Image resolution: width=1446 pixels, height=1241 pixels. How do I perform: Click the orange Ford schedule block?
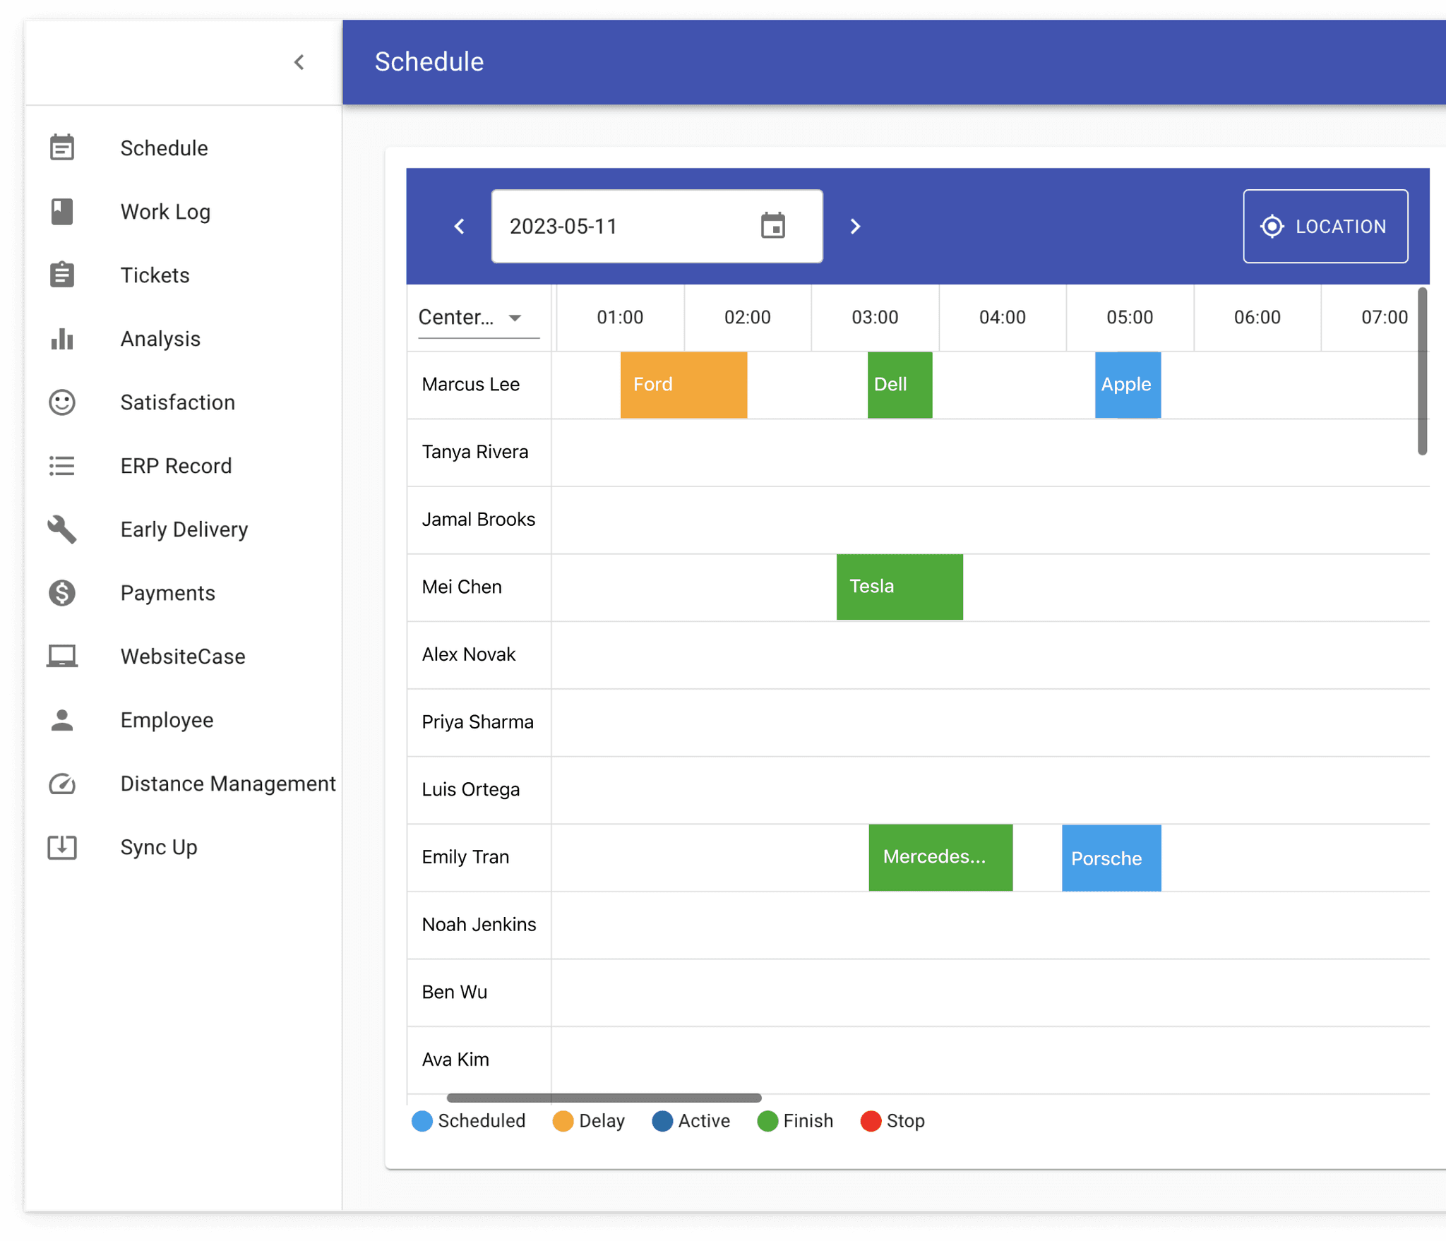tap(683, 385)
